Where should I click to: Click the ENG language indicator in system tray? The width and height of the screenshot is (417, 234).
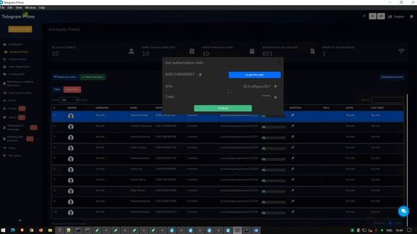[x=389, y=230]
